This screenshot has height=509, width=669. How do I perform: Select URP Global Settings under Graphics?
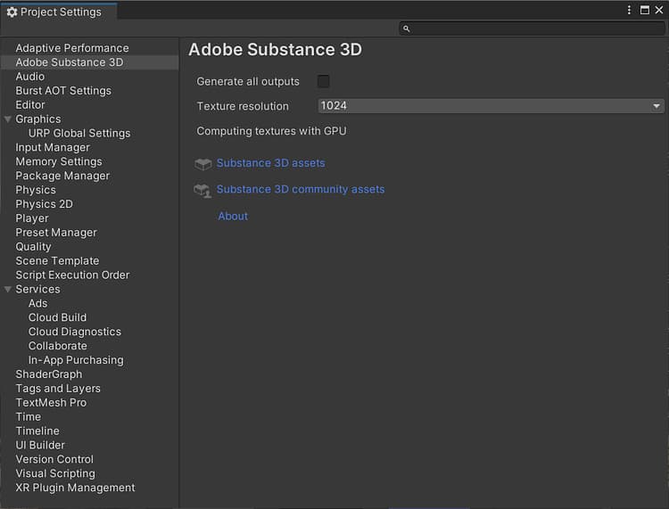[79, 133]
